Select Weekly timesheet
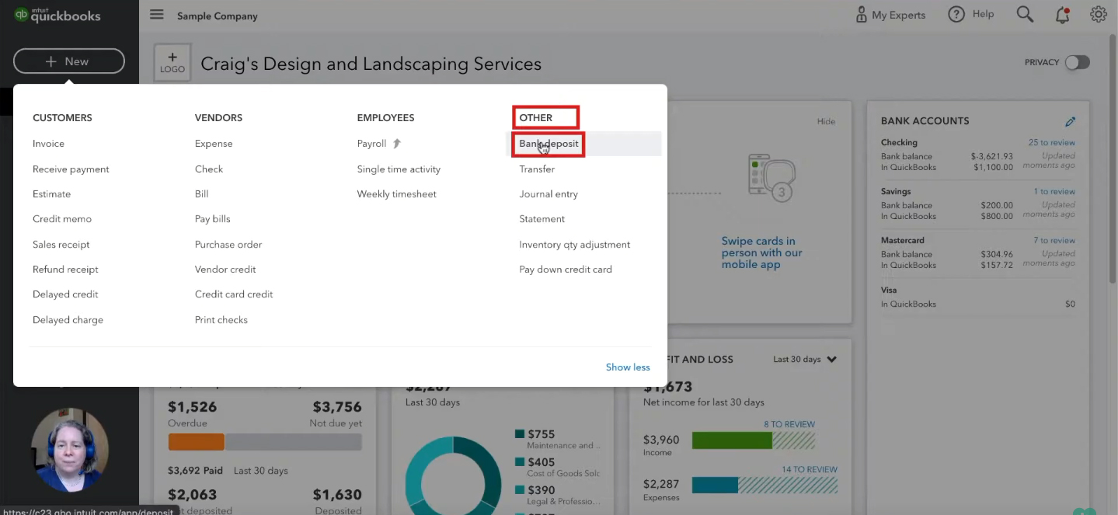 click(396, 194)
